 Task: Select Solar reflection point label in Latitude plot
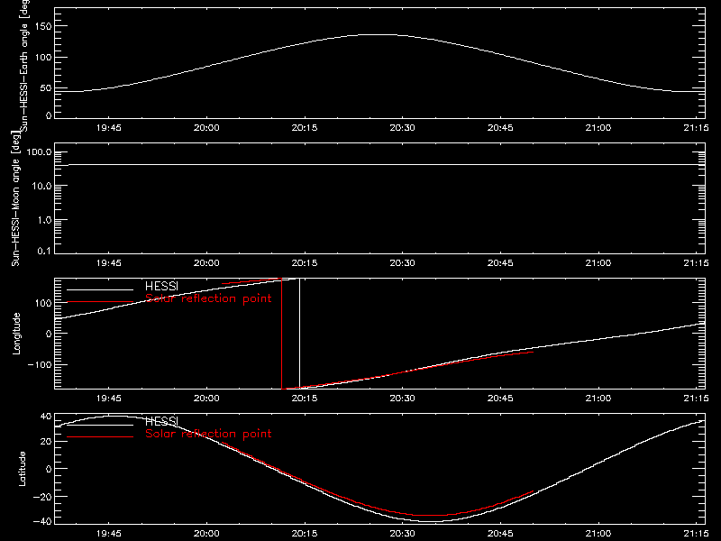coord(208,434)
